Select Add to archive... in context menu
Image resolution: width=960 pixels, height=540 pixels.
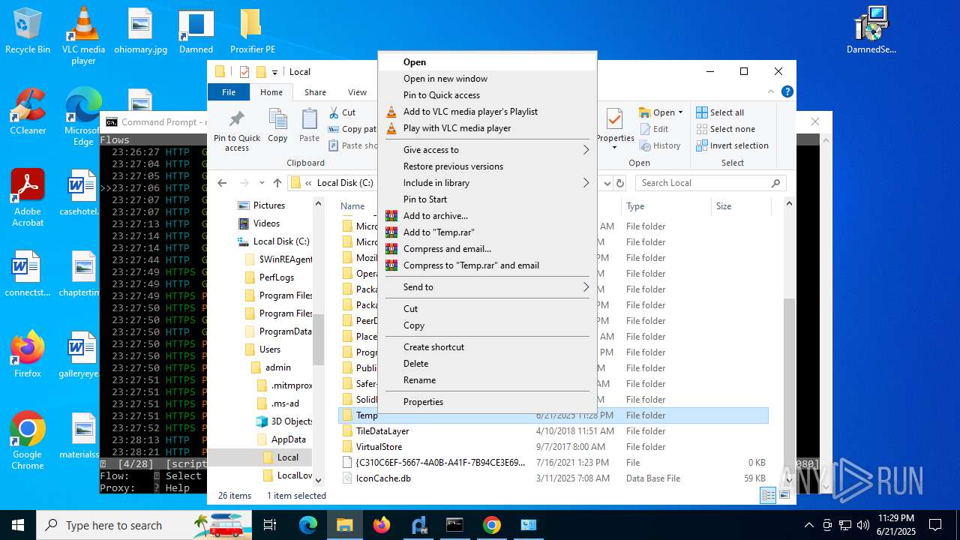click(487, 216)
